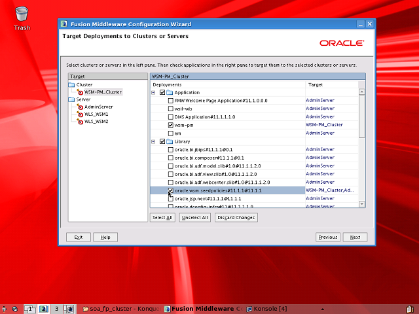
Task: Switch to virtual desktop 3 in the pager
Action: coord(57,309)
